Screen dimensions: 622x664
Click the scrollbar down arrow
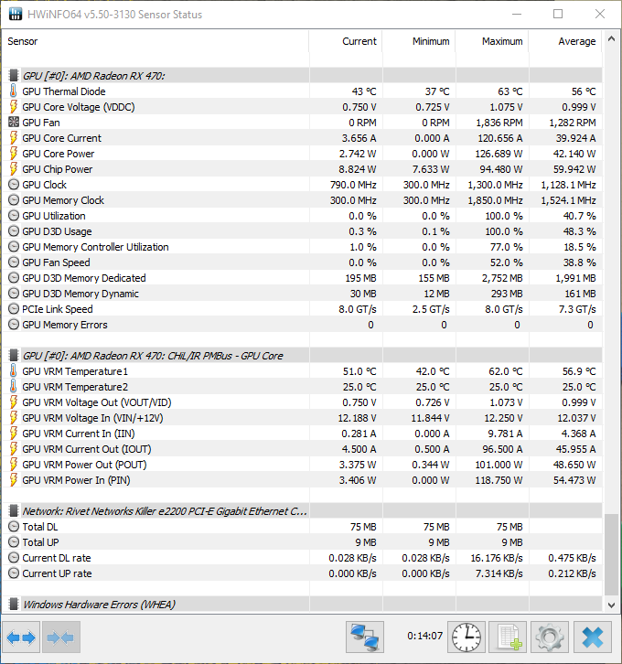click(x=611, y=605)
